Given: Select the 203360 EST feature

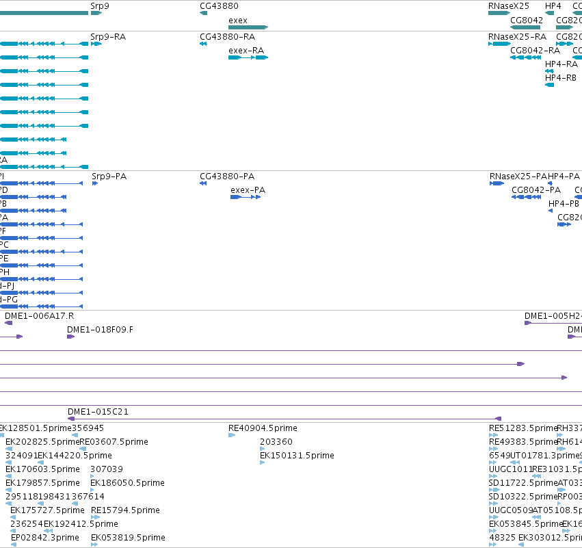Looking at the screenshot, I should click(x=263, y=449).
